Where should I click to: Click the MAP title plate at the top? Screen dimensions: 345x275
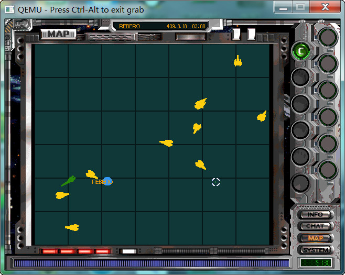point(58,34)
